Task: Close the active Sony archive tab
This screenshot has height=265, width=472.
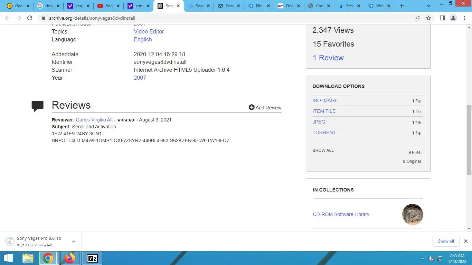Action: point(178,6)
